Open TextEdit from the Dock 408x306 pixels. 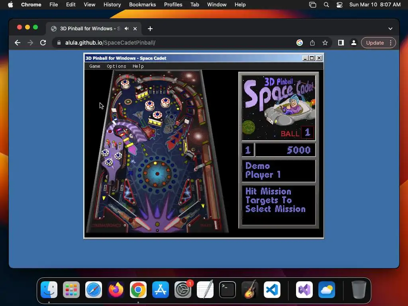point(205,290)
